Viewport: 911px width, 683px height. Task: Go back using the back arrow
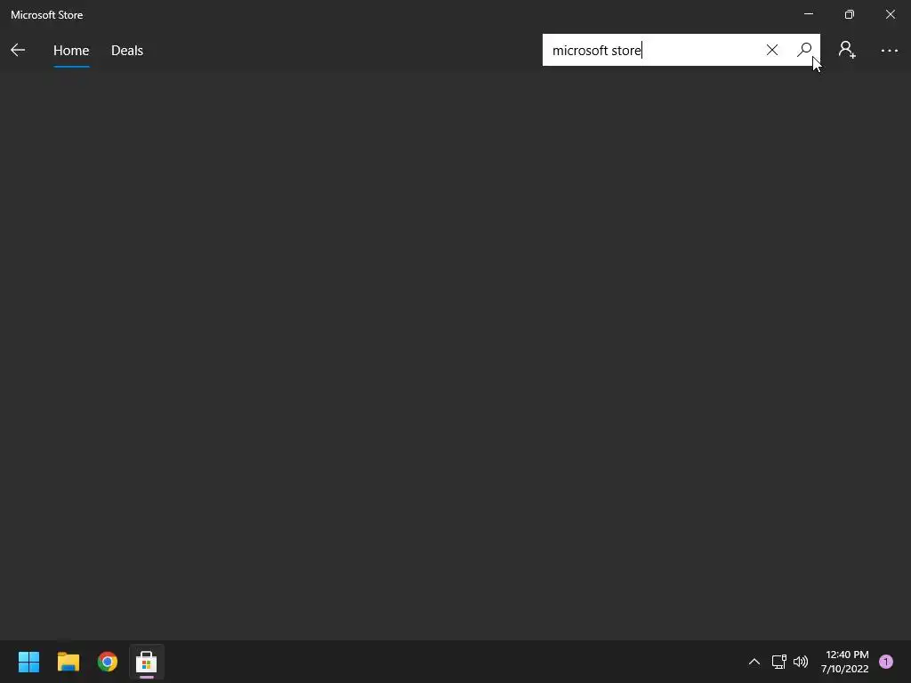pos(18,50)
